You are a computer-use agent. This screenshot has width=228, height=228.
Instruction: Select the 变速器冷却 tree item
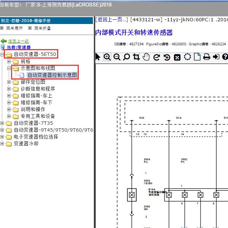tap(26, 143)
